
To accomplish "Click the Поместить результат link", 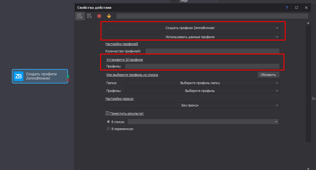I will coord(127,113).
